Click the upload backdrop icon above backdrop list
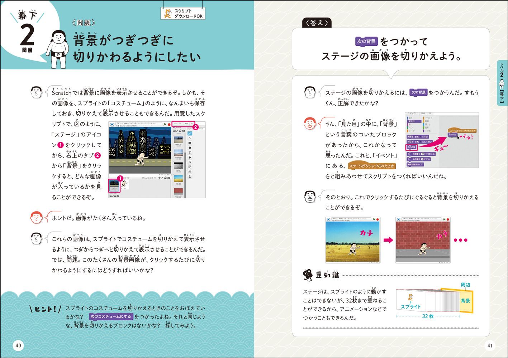This screenshot has width=508, height=358. (x=180, y=131)
